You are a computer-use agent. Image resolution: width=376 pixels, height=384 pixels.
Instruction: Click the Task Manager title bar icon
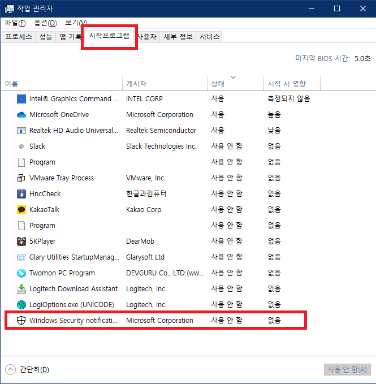click(9, 9)
